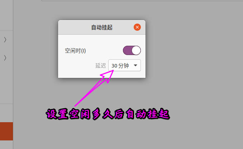243x149 pixels.
Task: Click the white knob of the 空闲时 switch
Action: [136, 50]
